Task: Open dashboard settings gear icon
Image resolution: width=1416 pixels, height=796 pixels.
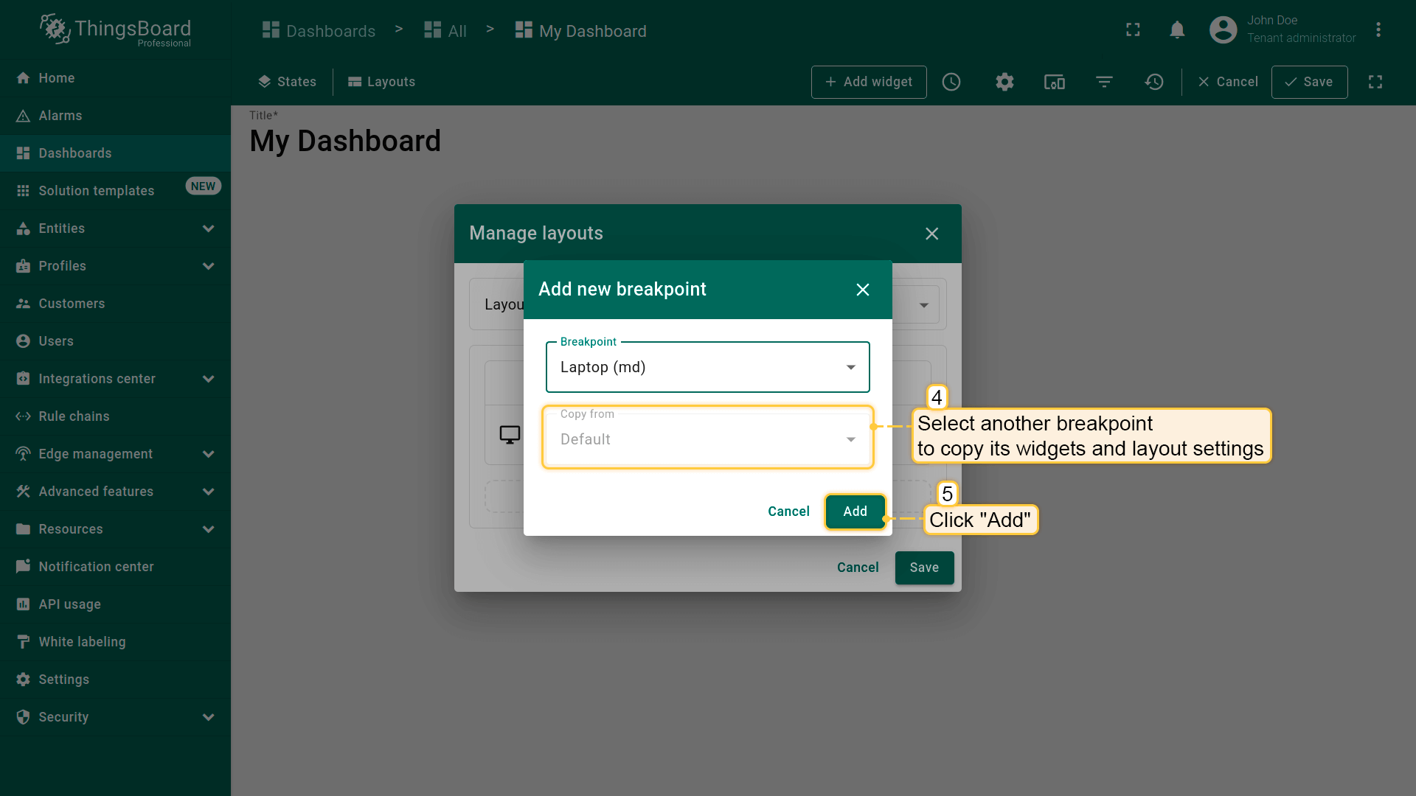Action: coord(1004,82)
